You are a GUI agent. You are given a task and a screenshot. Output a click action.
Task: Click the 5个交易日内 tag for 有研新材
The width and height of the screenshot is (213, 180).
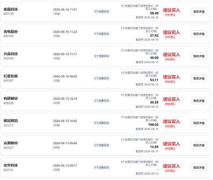[102, 101]
